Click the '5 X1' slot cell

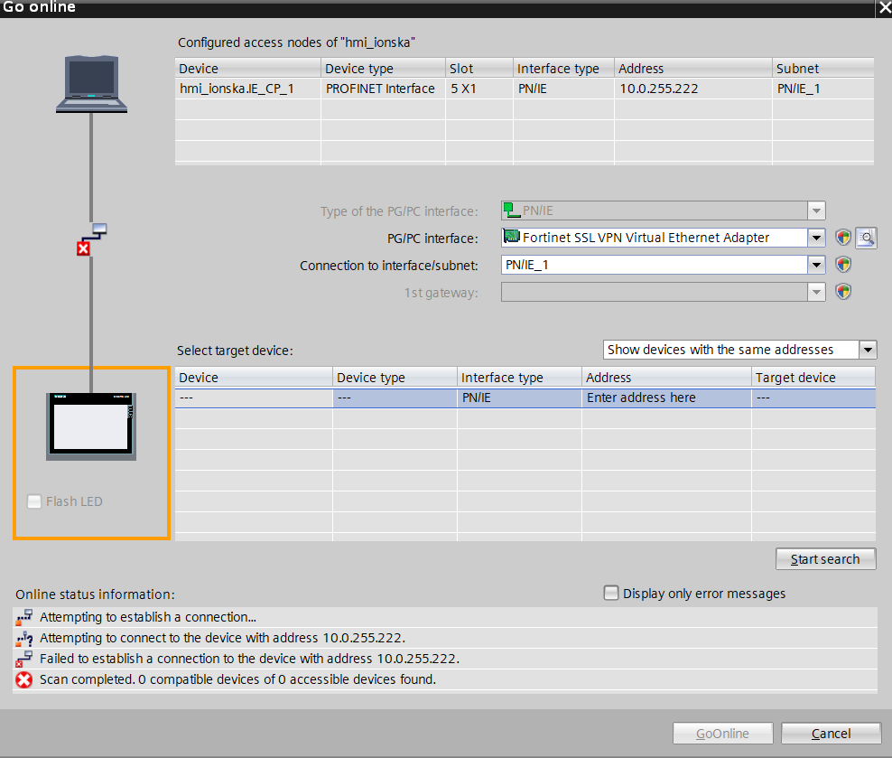pos(479,89)
